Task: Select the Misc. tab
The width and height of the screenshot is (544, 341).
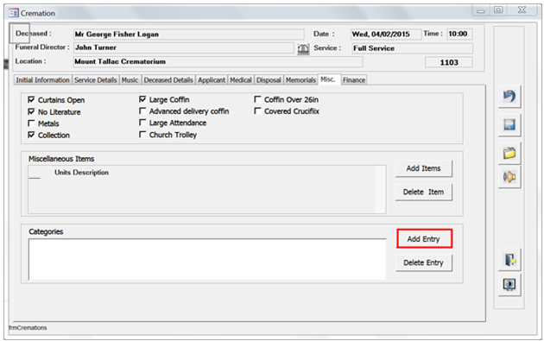Action: [328, 79]
